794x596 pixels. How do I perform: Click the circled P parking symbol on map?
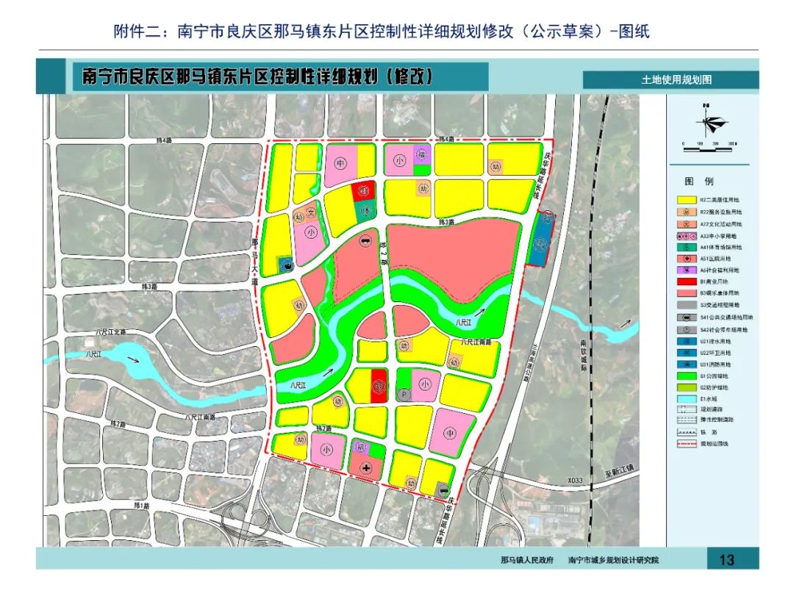[x=403, y=395]
